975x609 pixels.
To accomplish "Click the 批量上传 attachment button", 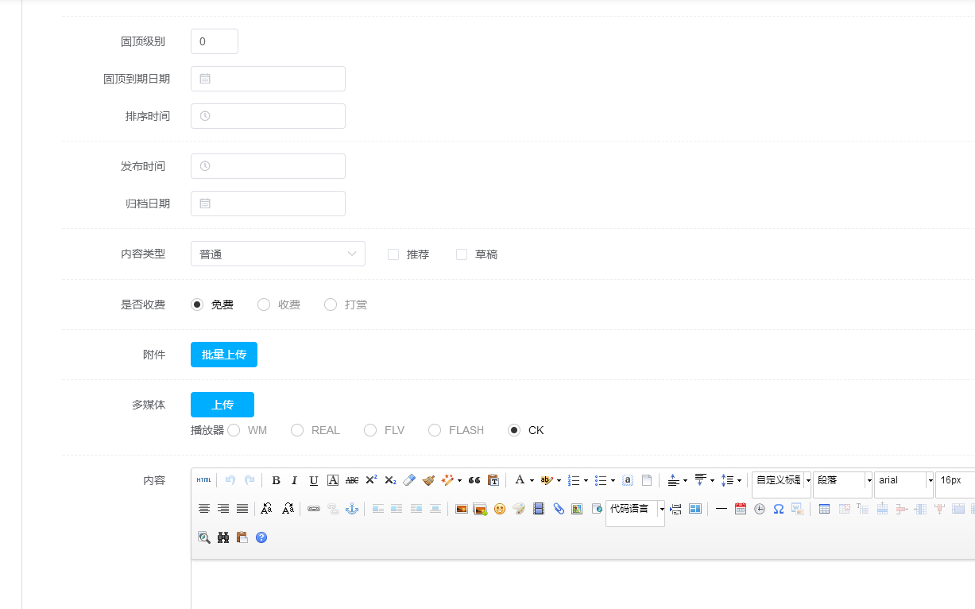I will click(224, 355).
